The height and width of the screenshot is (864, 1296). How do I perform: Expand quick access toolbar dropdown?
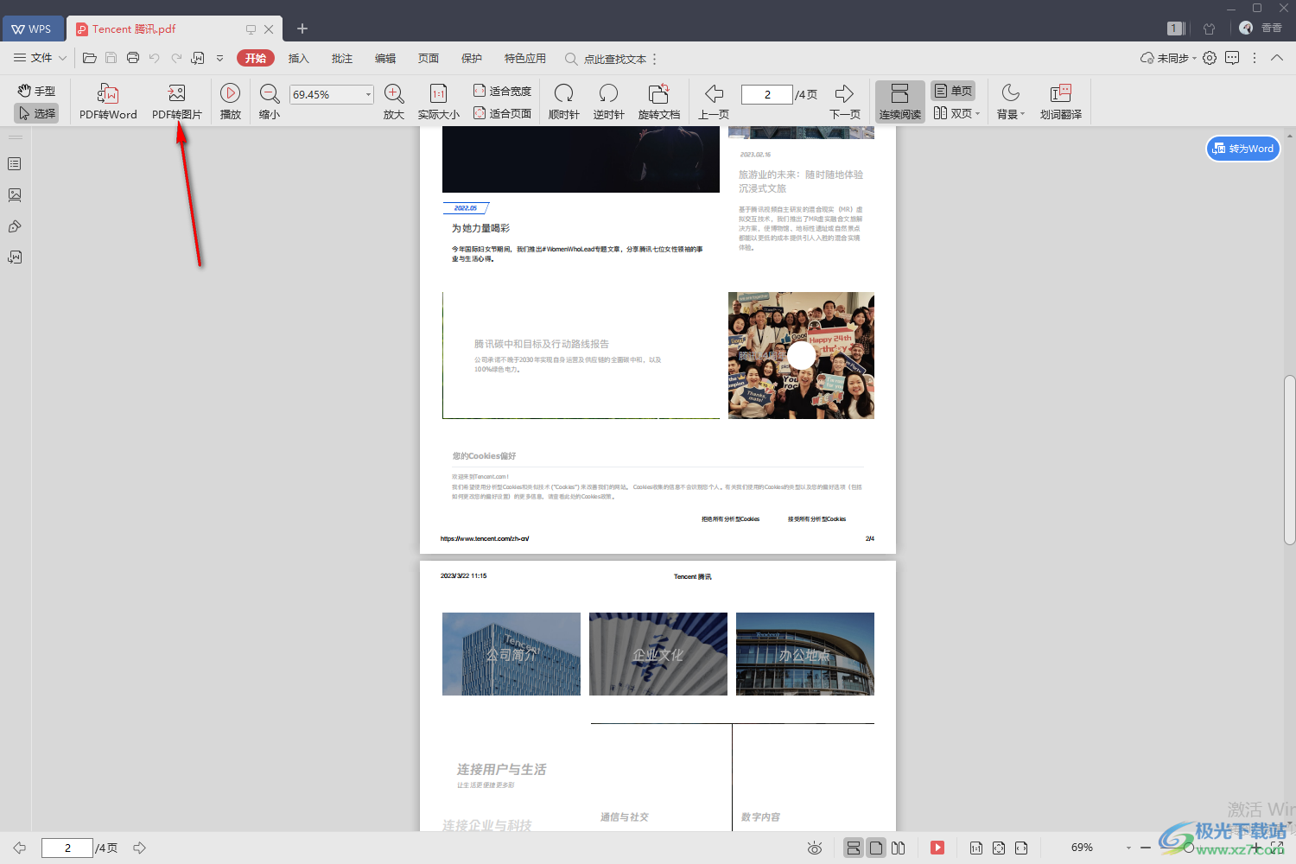(x=219, y=58)
